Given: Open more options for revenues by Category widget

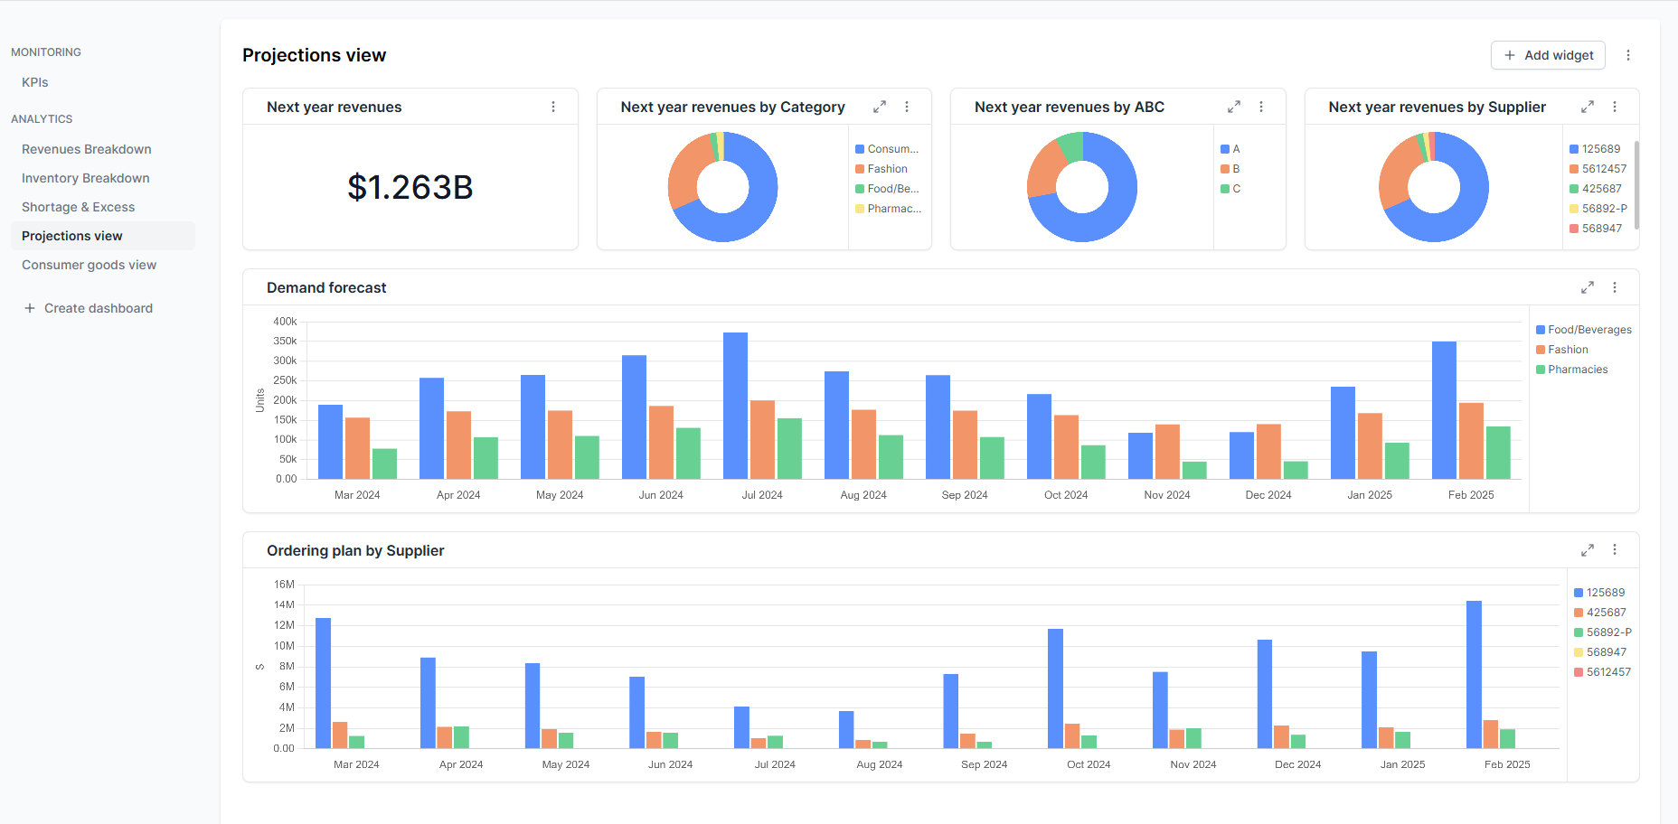Looking at the screenshot, I should [907, 107].
